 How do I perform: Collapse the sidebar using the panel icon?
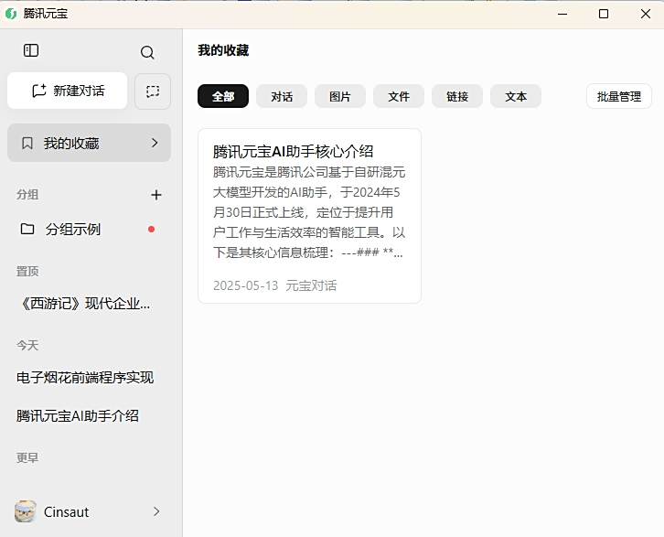31,51
